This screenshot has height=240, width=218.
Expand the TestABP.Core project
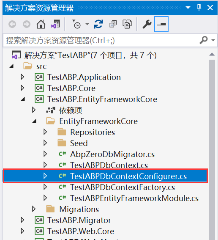coord(22,88)
